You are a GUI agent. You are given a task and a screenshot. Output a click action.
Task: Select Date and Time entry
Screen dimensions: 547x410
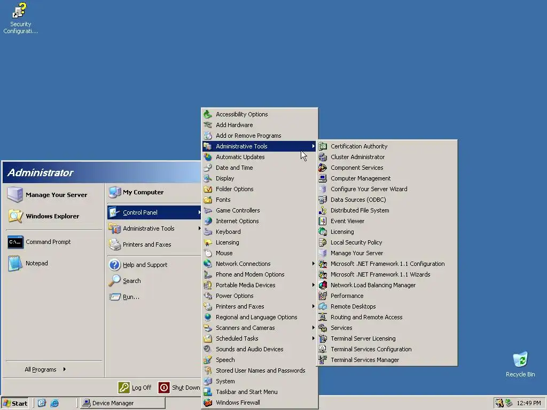pos(260,168)
